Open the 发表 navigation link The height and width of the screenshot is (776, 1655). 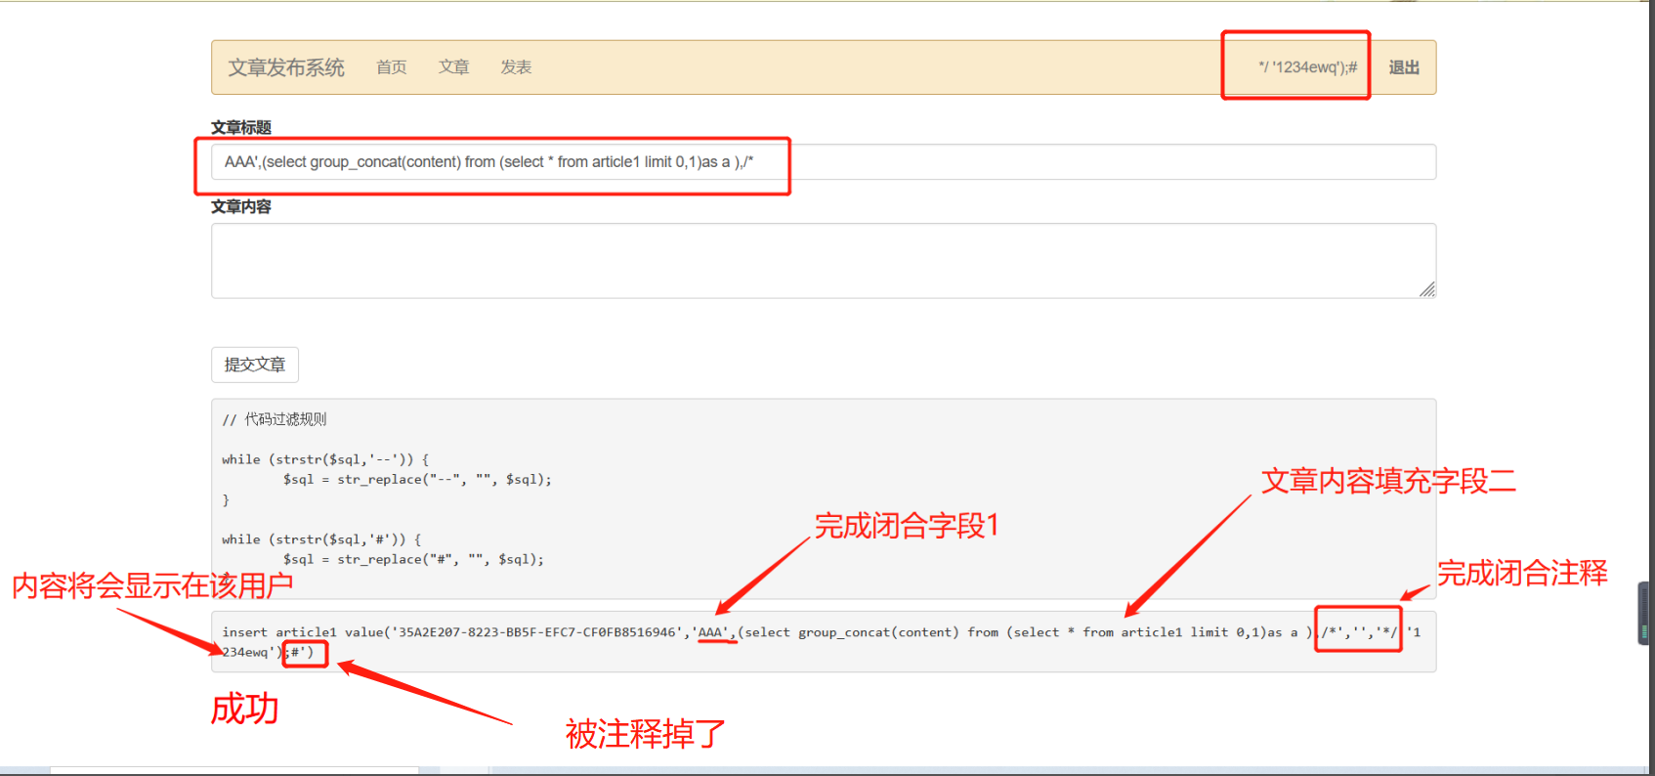click(516, 67)
